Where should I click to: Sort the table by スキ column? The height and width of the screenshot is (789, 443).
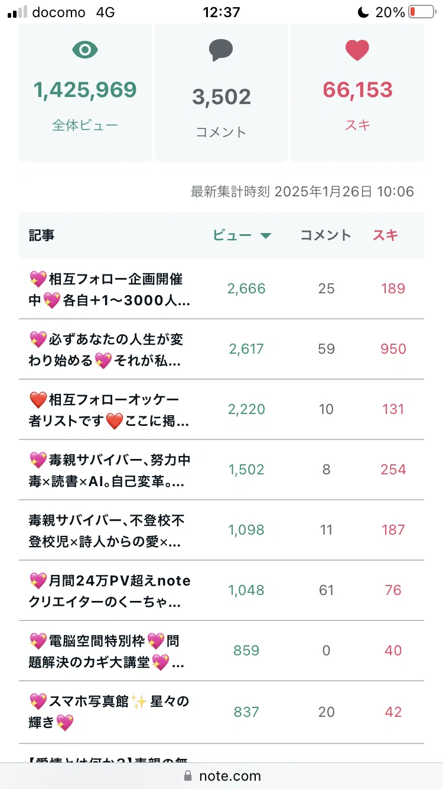(385, 235)
